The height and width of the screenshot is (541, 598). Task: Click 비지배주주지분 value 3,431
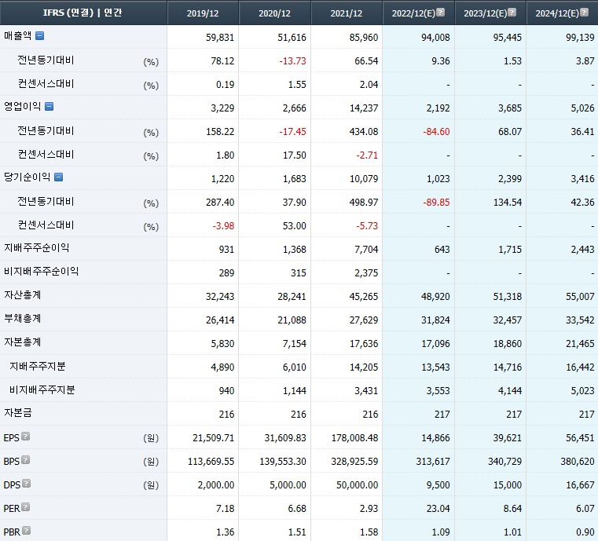point(366,391)
